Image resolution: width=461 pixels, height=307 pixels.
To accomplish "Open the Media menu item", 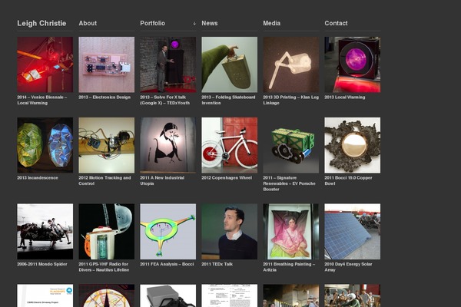I will pyautogui.click(x=271, y=23).
